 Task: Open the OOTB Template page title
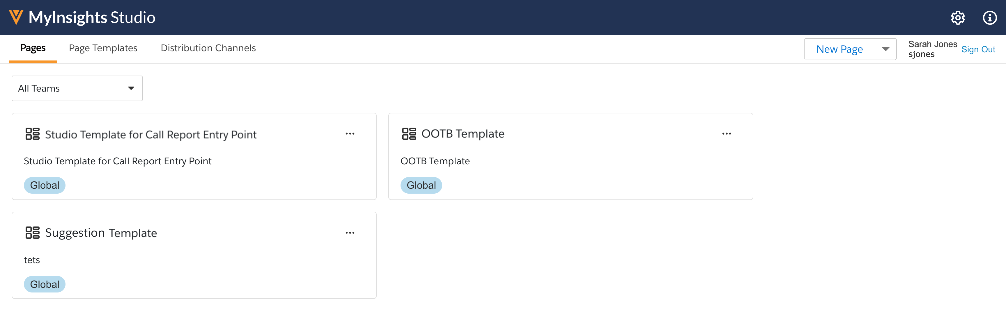[463, 134]
